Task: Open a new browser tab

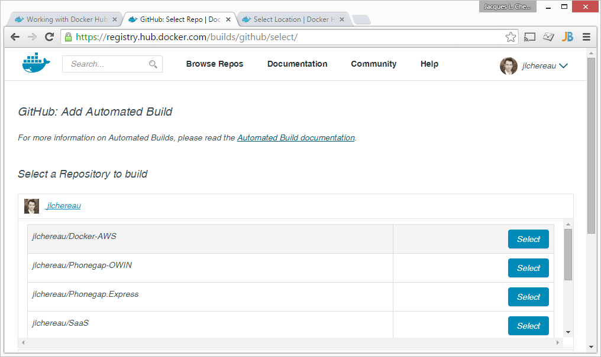Action: (361, 19)
